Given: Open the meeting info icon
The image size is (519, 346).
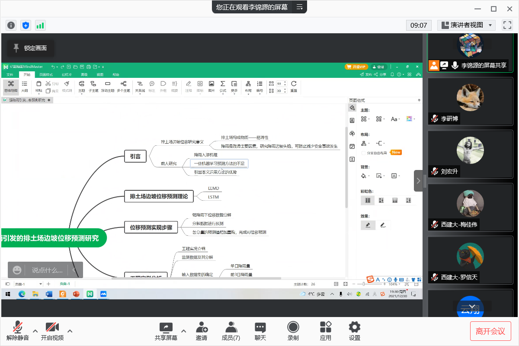Looking at the screenshot, I should click(x=11, y=25).
